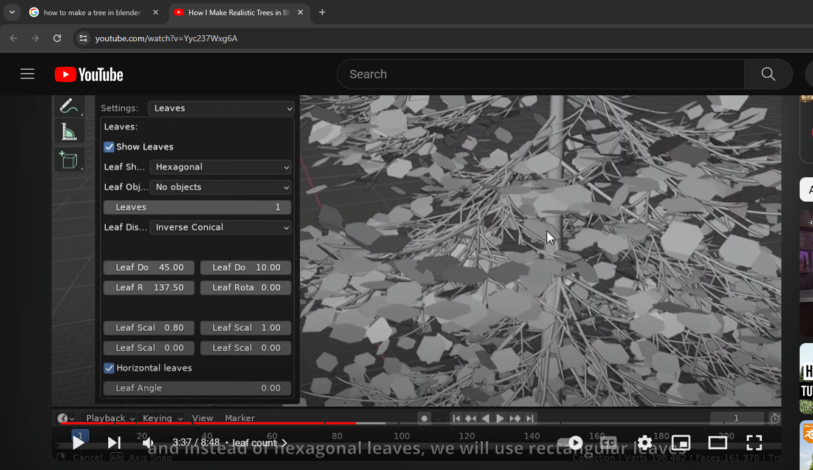Select the 'How I Make Realistic Trees' tab
This screenshot has height=470, width=813.
click(x=238, y=12)
